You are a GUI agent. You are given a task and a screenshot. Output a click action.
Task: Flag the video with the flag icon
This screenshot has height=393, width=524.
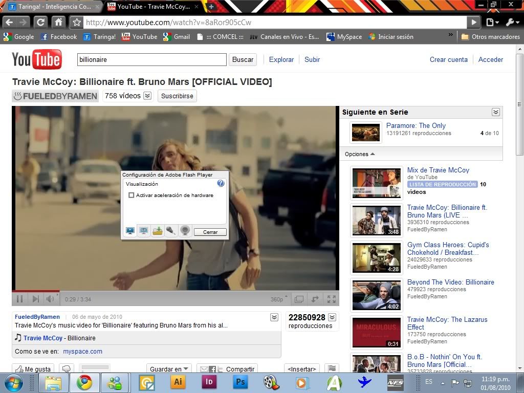[332, 368]
